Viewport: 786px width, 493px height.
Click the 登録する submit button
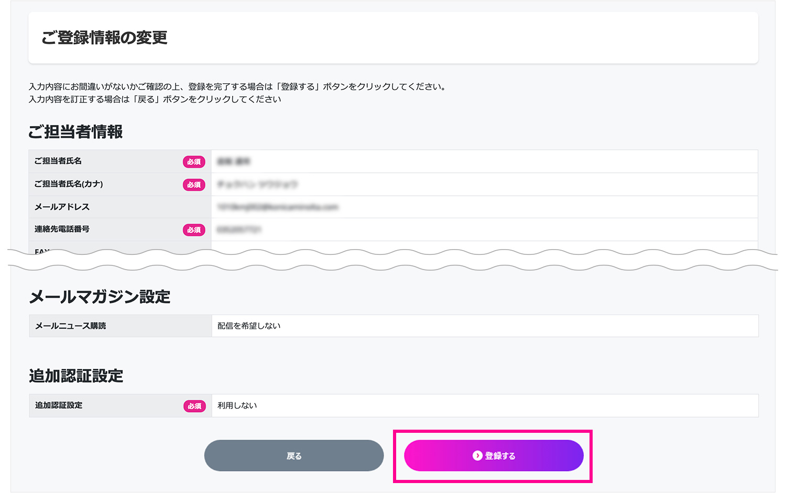[x=494, y=455]
